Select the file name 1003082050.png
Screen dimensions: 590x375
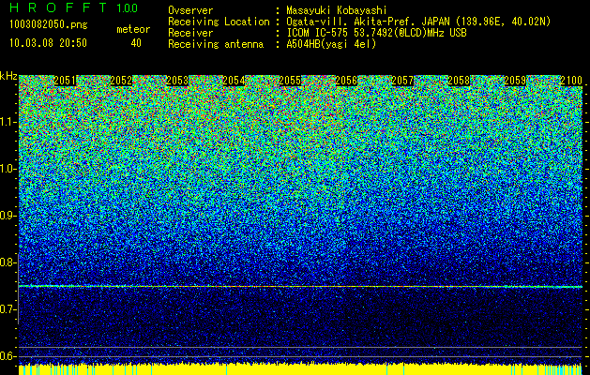[x=49, y=25]
